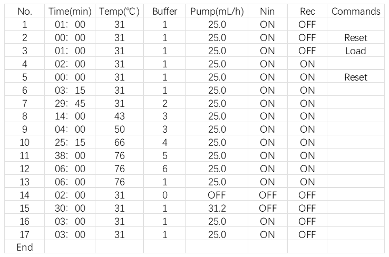Select row number 17
Image resolution: width=389 pixels, height=257 pixels.
click(25, 234)
